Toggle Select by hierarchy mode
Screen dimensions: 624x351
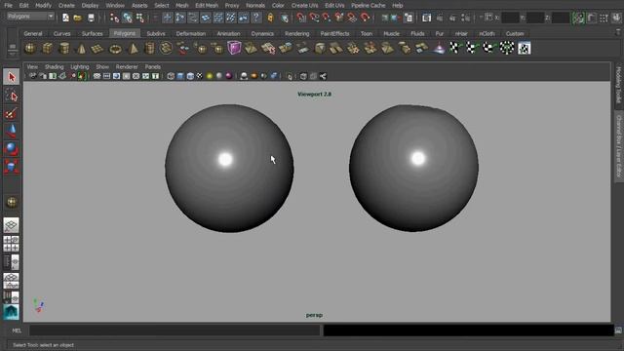click(x=114, y=18)
